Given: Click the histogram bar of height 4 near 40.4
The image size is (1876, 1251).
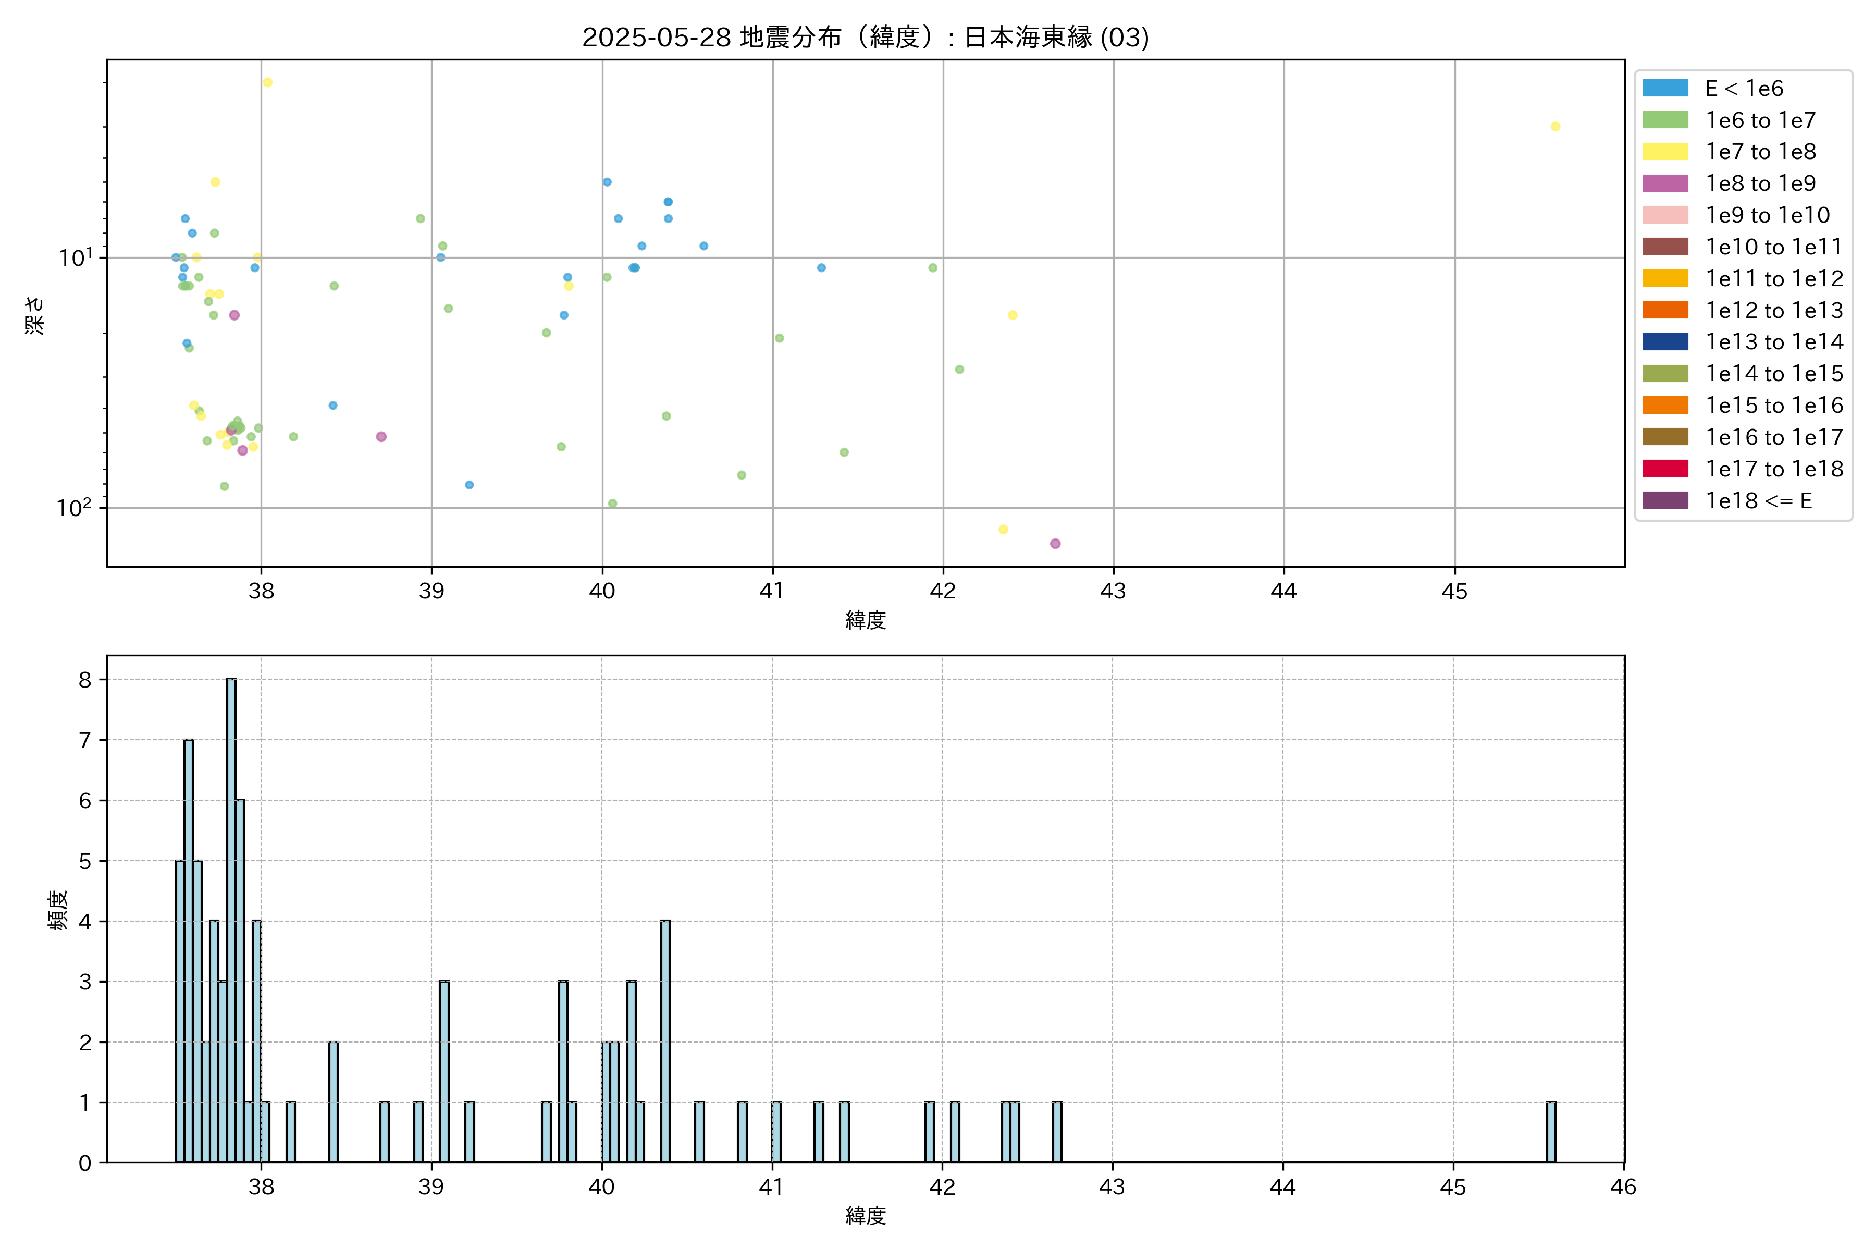Looking at the screenshot, I should [x=665, y=1041].
